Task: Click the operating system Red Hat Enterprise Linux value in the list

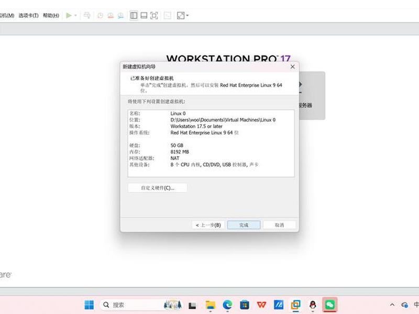Action: pos(204,133)
